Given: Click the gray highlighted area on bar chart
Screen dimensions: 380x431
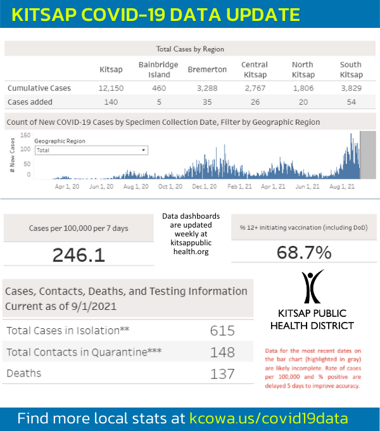Looking at the screenshot, I should 368,155.
